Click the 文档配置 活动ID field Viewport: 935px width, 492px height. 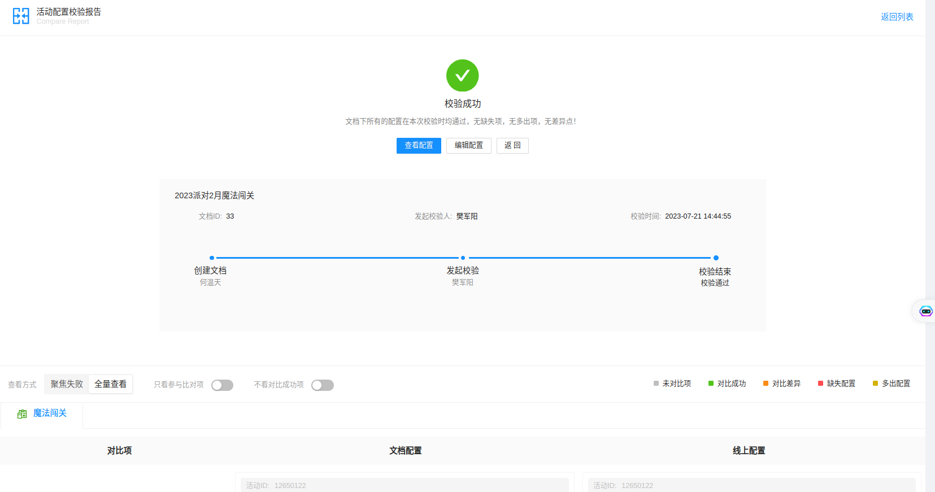coord(405,485)
